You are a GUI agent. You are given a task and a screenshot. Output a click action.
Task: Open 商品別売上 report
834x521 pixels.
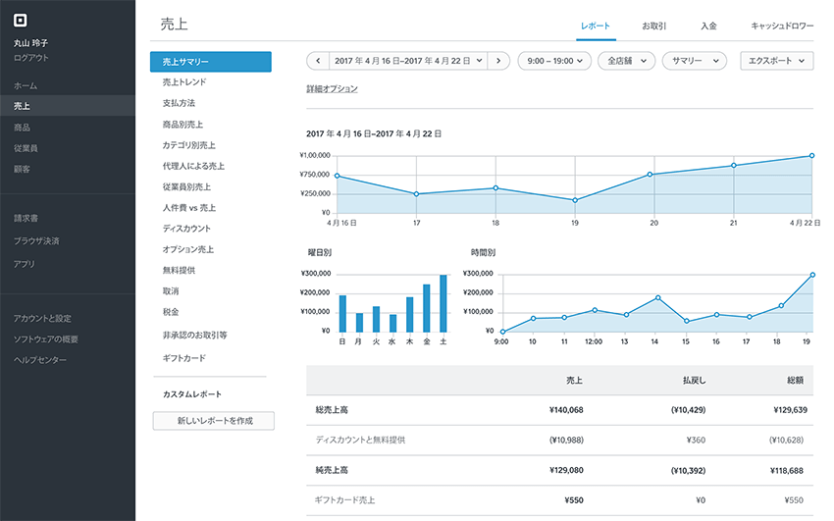click(182, 125)
